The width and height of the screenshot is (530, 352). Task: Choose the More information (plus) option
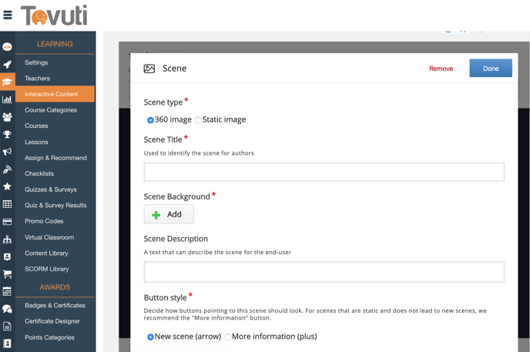click(228, 337)
